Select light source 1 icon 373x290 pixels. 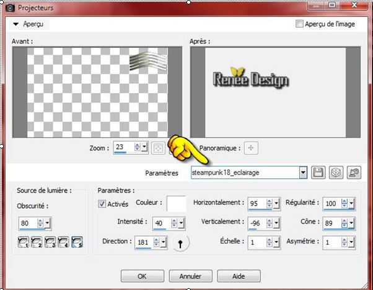point(24,242)
